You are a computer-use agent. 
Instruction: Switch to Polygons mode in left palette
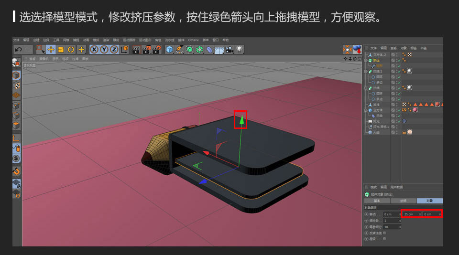16,126
